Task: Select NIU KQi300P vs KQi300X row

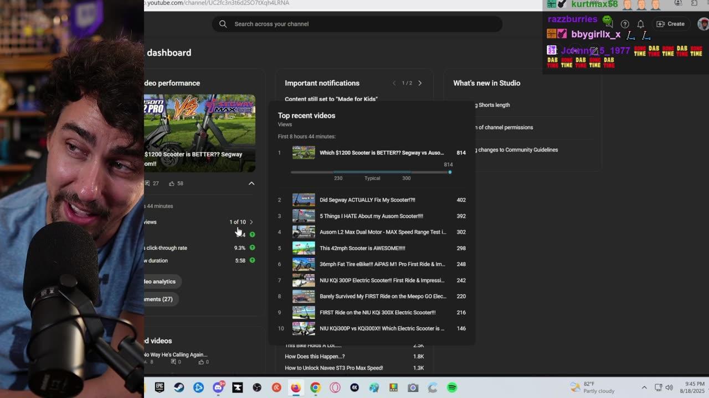Action: point(372,328)
